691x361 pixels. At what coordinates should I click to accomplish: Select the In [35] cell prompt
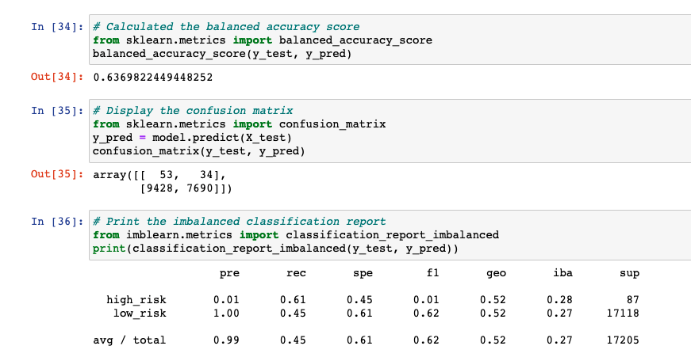click(57, 111)
